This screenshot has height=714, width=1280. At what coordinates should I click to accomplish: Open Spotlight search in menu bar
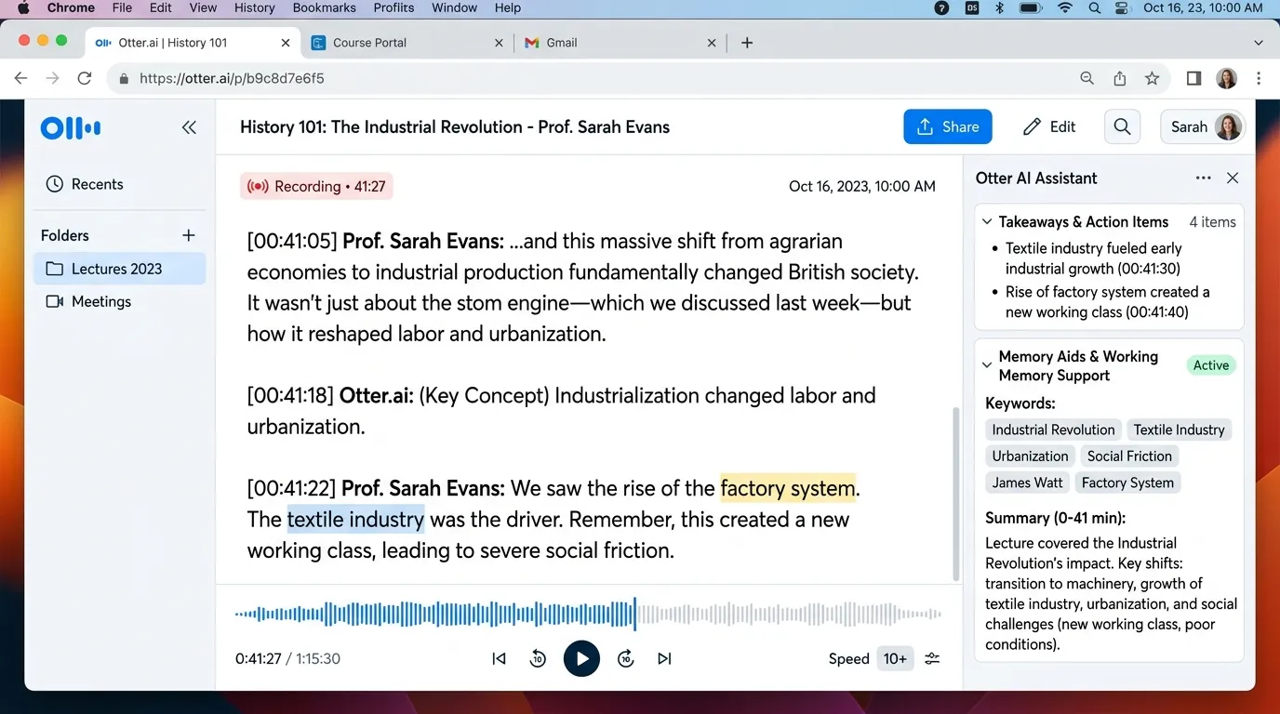click(x=1095, y=8)
